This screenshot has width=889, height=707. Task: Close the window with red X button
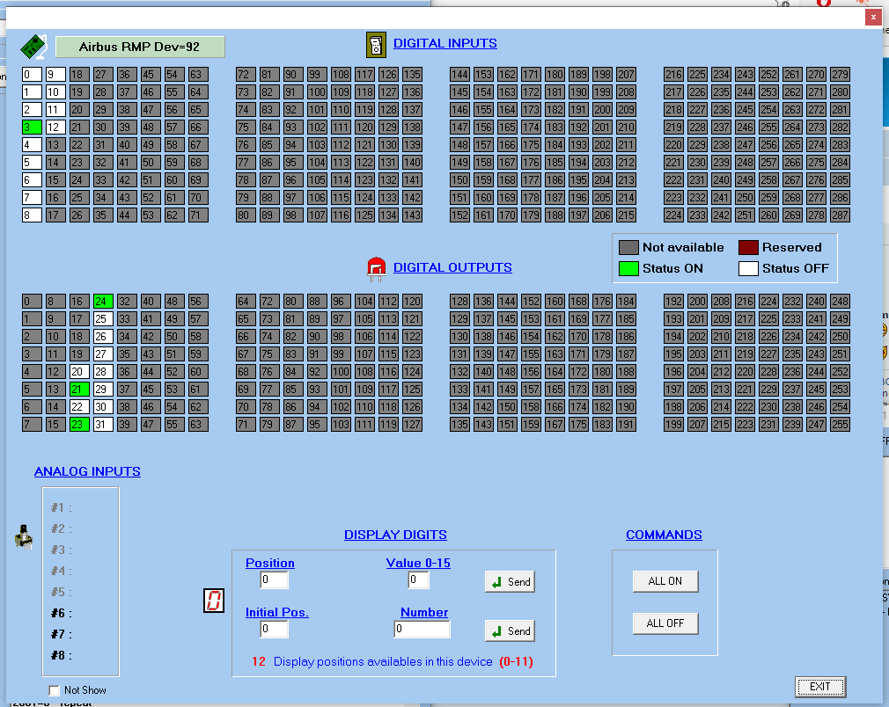click(x=872, y=17)
